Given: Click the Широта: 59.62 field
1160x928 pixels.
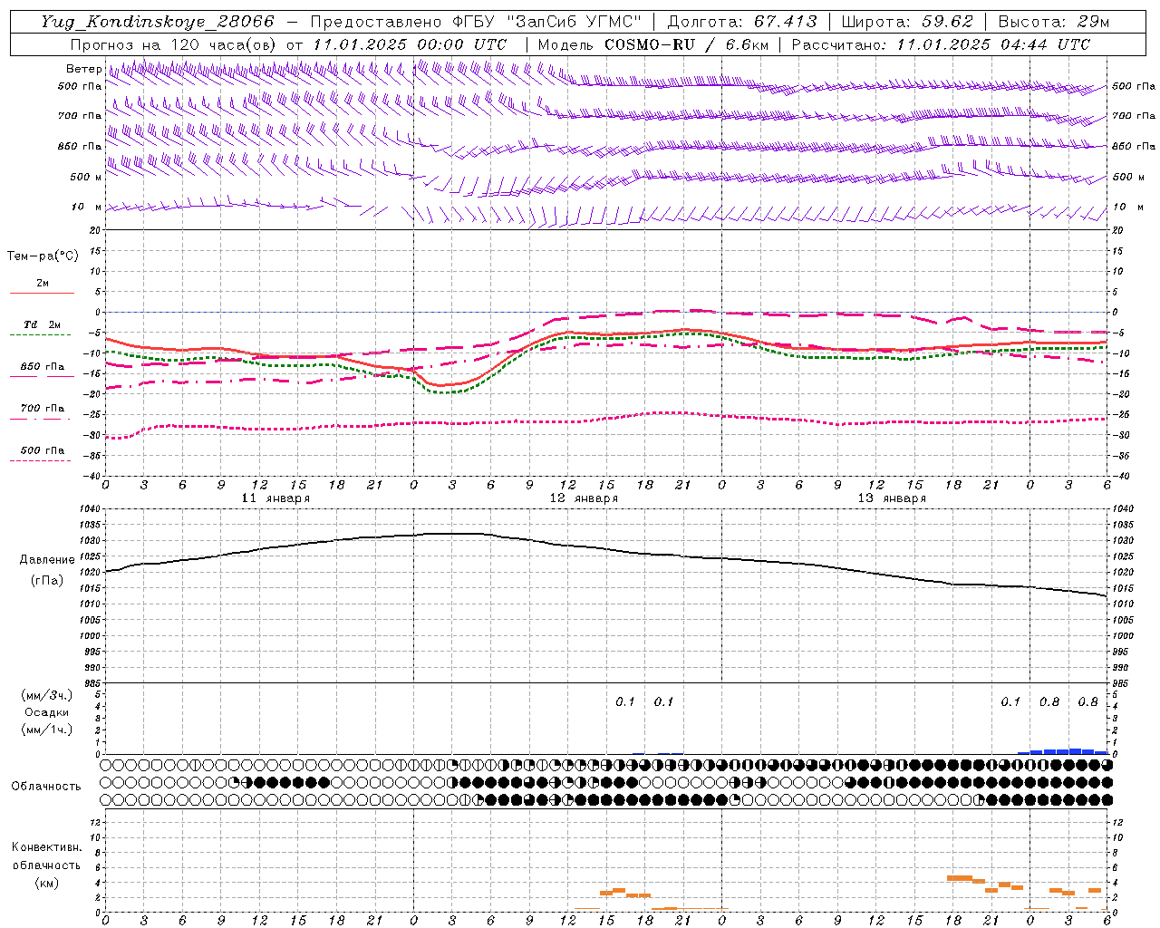Looking at the screenshot, I should click(907, 22).
